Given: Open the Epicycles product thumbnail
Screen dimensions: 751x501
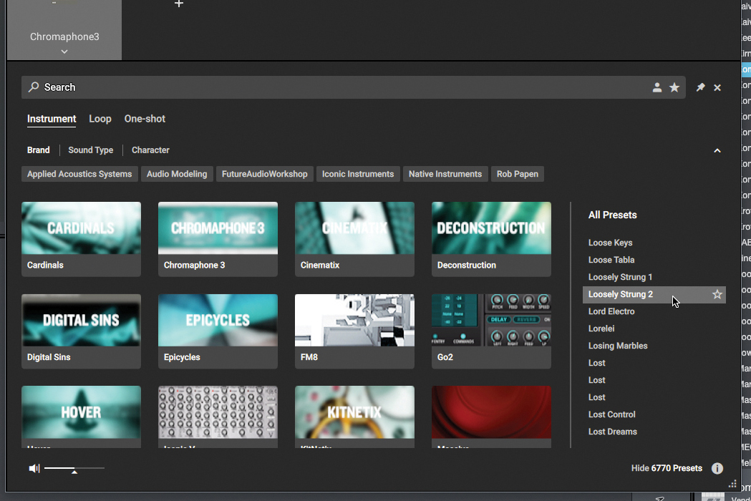Looking at the screenshot, I should (x=218, y=331).
